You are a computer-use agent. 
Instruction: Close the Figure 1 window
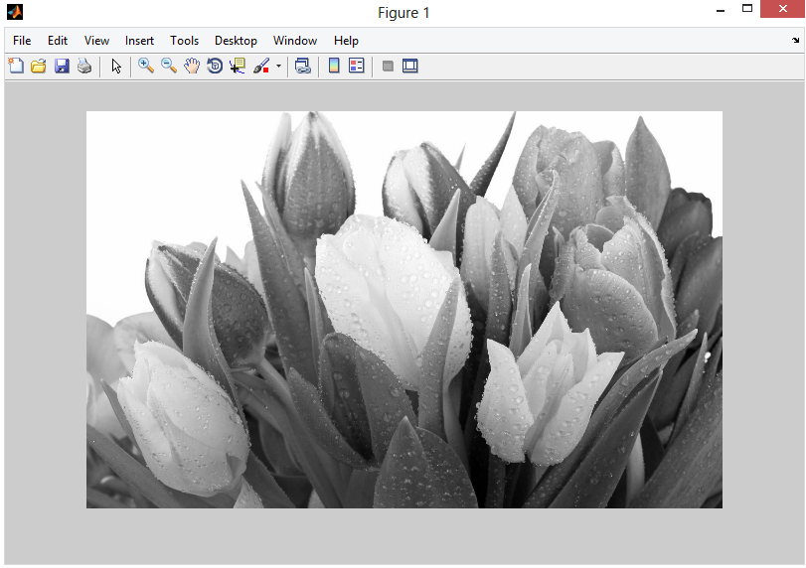click(782, 9)
